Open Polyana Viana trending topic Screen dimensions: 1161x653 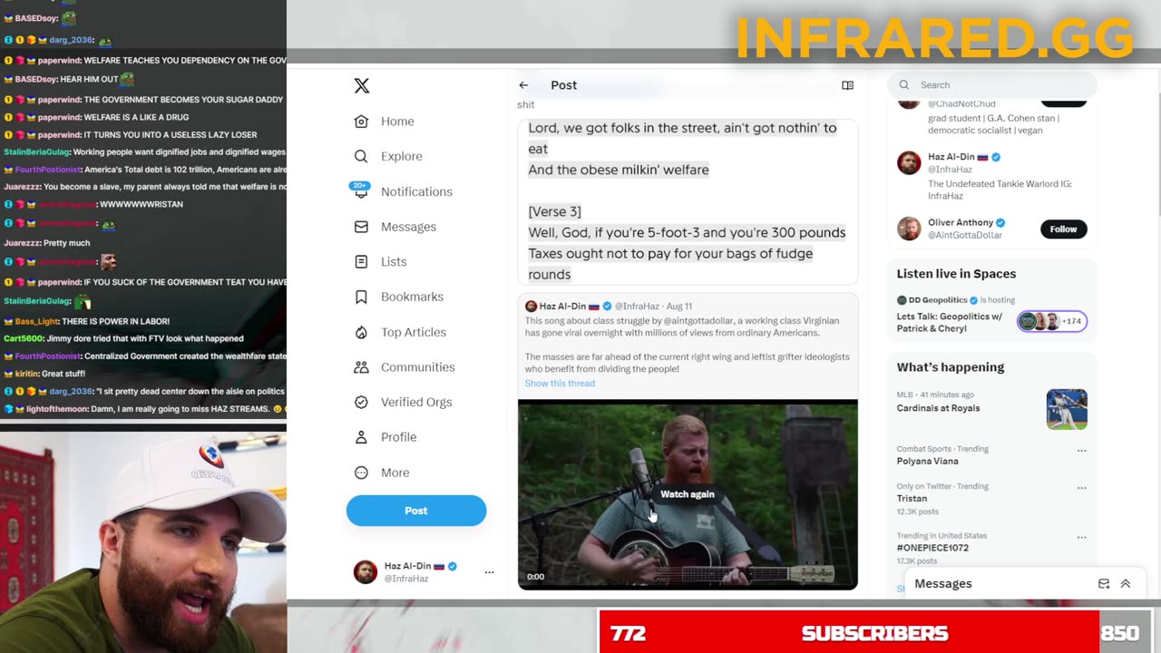click(x=927, y=462)
